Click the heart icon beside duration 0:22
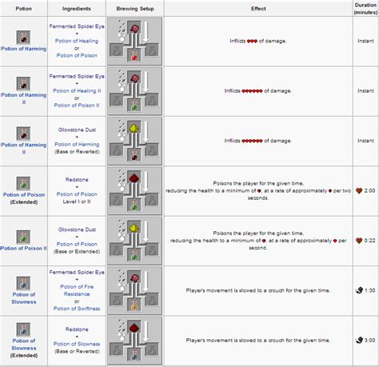 tap(359, 241)
